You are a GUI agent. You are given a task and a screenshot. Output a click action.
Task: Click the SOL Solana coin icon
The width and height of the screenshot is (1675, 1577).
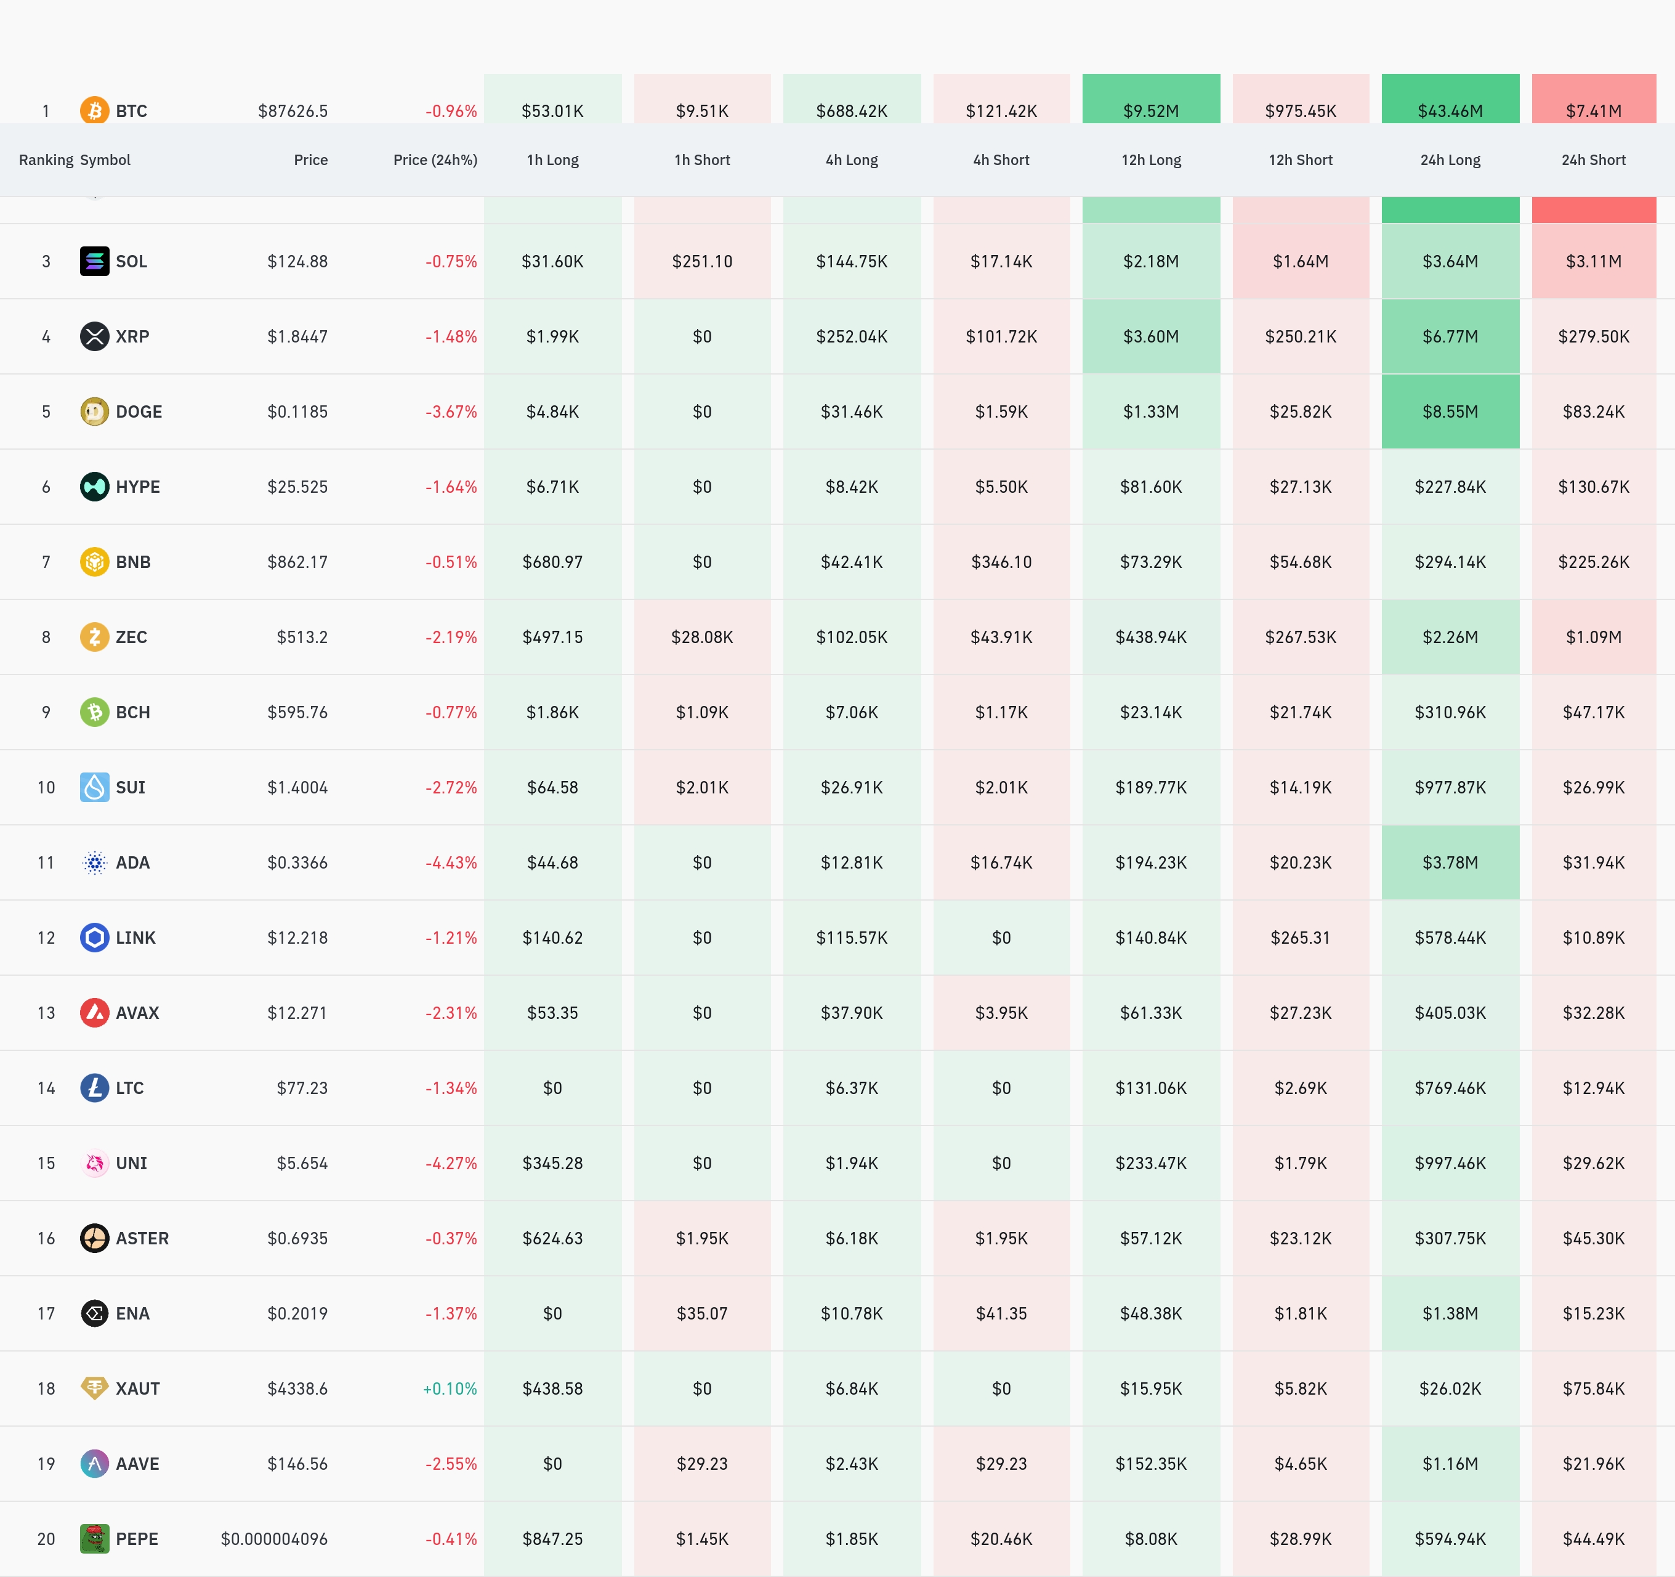tap(94, 261)
